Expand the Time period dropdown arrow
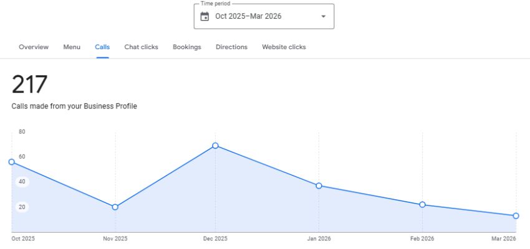The width and height of the screenshot is (530, 249). click(x=323, y=16)
